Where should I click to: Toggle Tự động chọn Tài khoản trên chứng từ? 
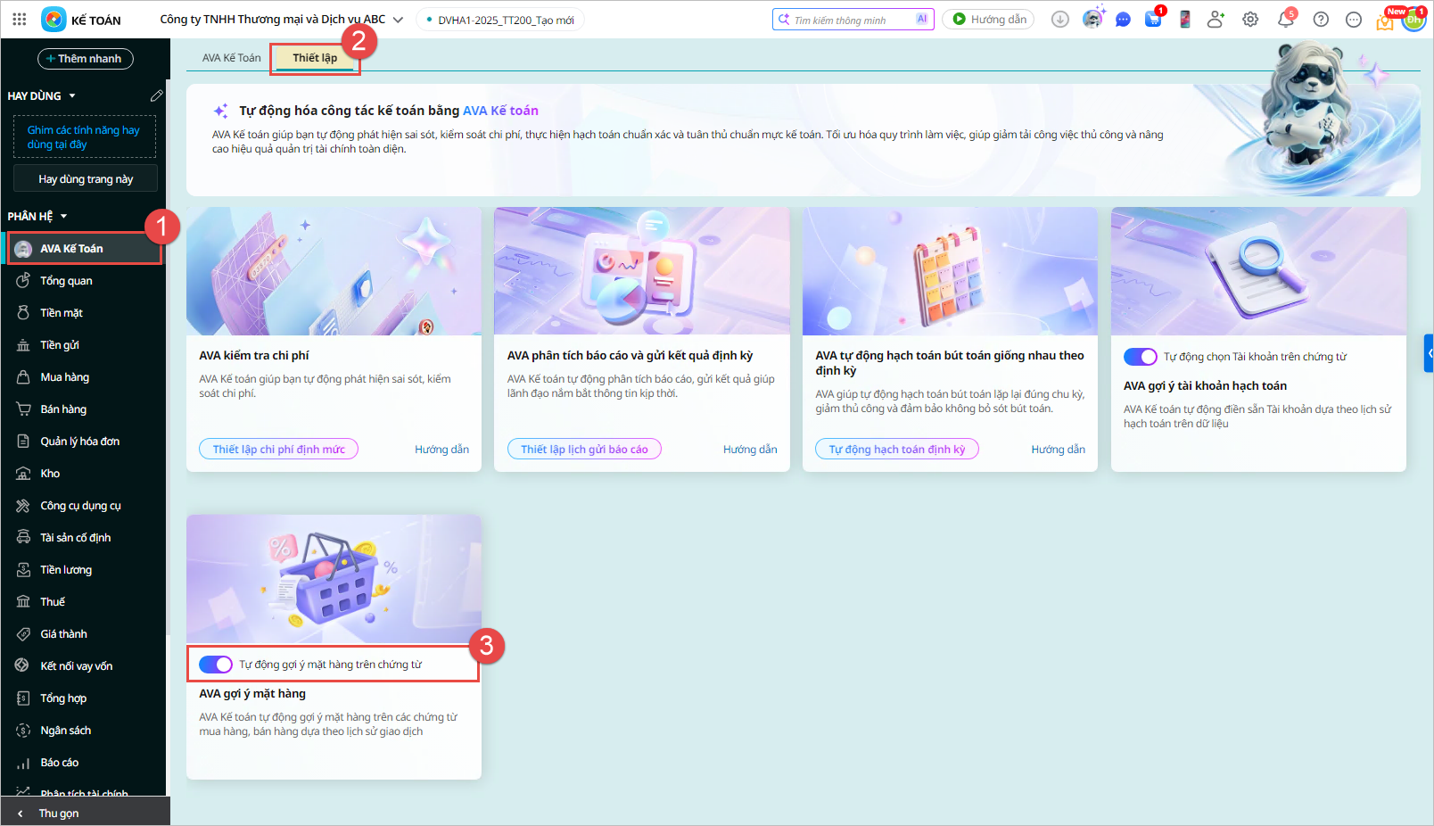(x=1140, y=357)
